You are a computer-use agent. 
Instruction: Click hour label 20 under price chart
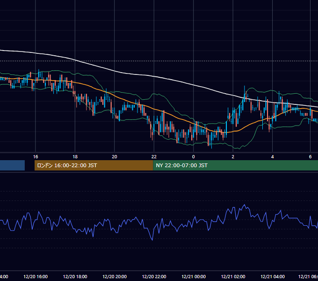[115, 157]
